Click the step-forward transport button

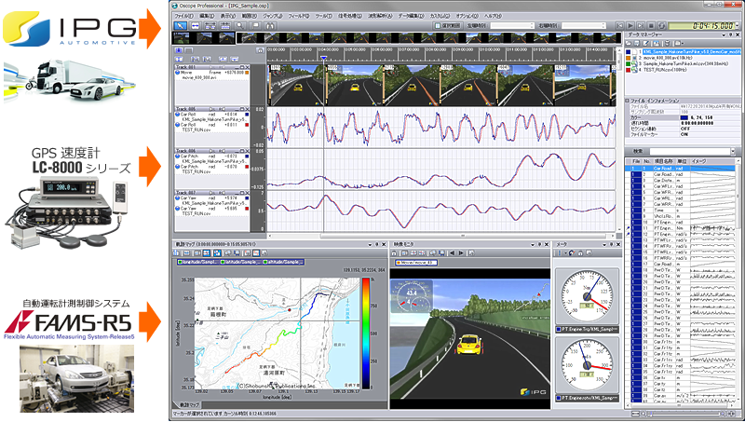tap(641, 26)
